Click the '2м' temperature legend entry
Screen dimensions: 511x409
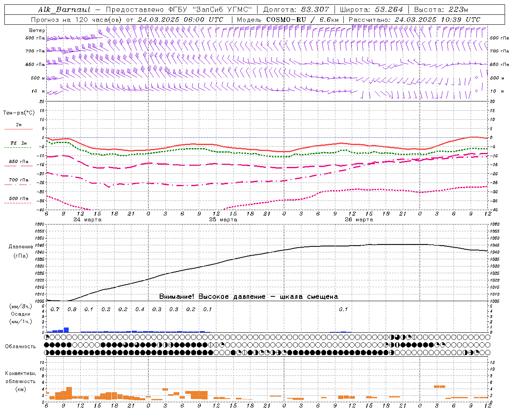[x=18, y=125]
